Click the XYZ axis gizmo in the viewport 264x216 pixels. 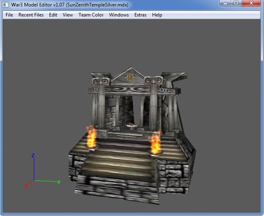(42, 170)
